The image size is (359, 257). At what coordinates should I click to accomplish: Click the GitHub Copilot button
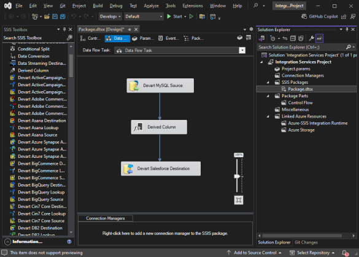(x=320, y=17)
